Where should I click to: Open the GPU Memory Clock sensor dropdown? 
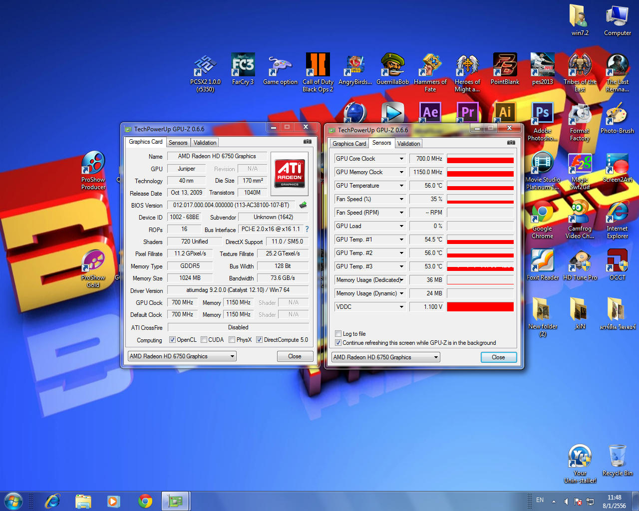point(401,172)
